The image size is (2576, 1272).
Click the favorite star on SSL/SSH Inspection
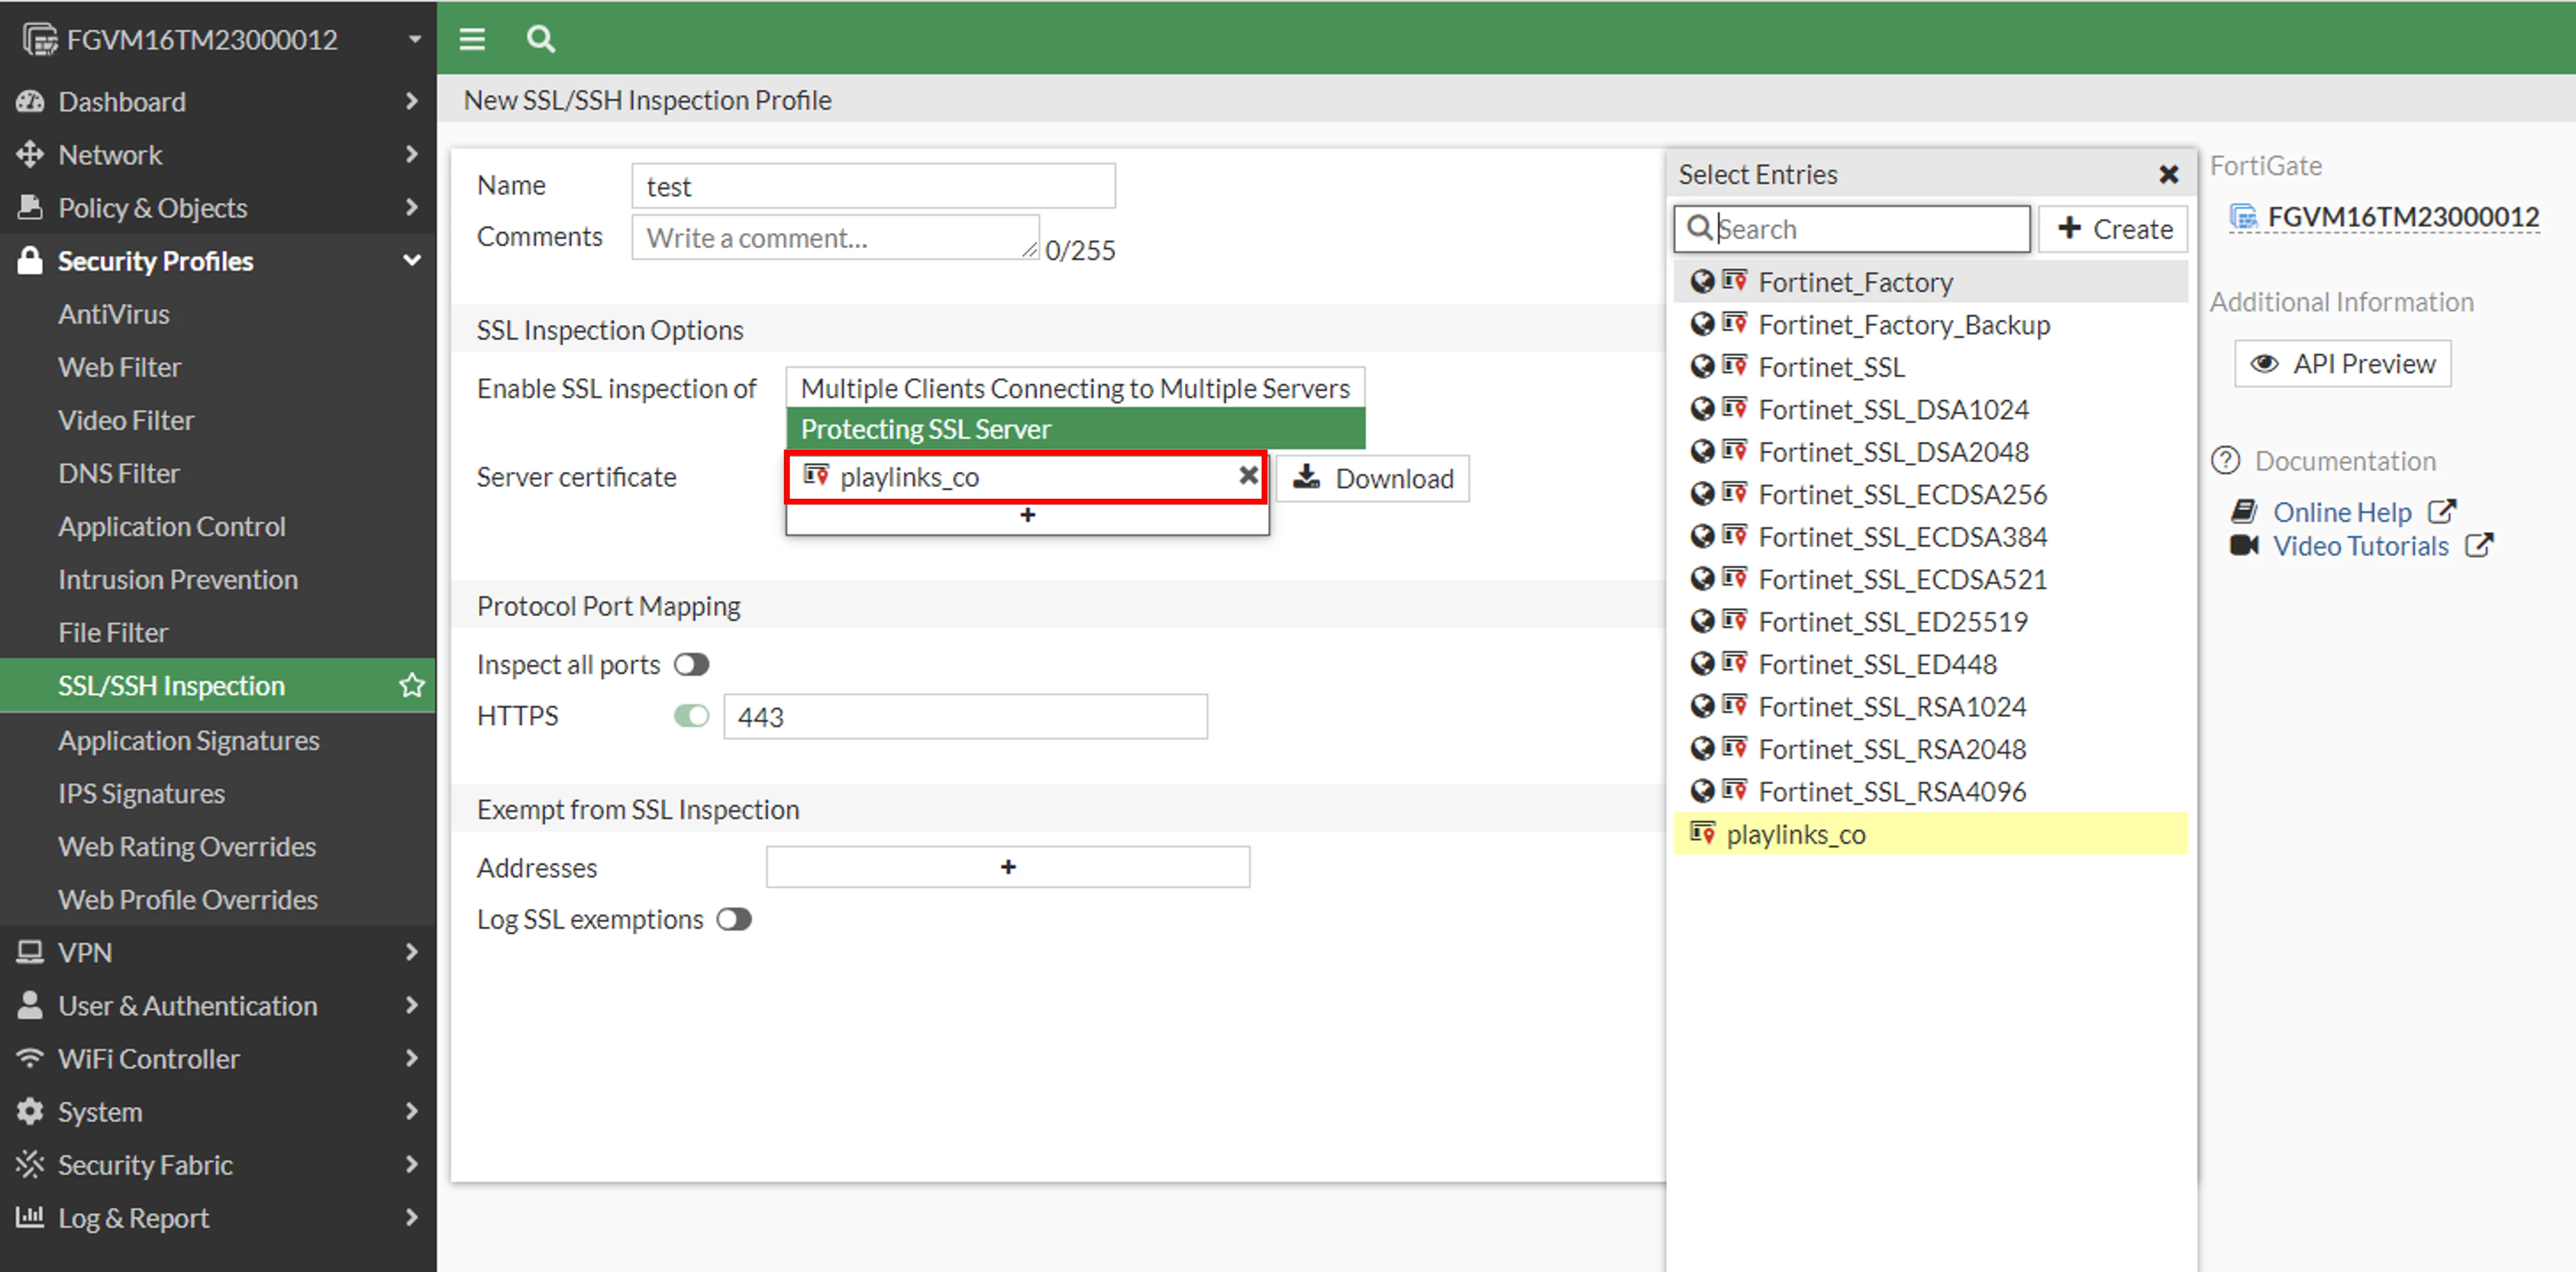coord(412,685)
